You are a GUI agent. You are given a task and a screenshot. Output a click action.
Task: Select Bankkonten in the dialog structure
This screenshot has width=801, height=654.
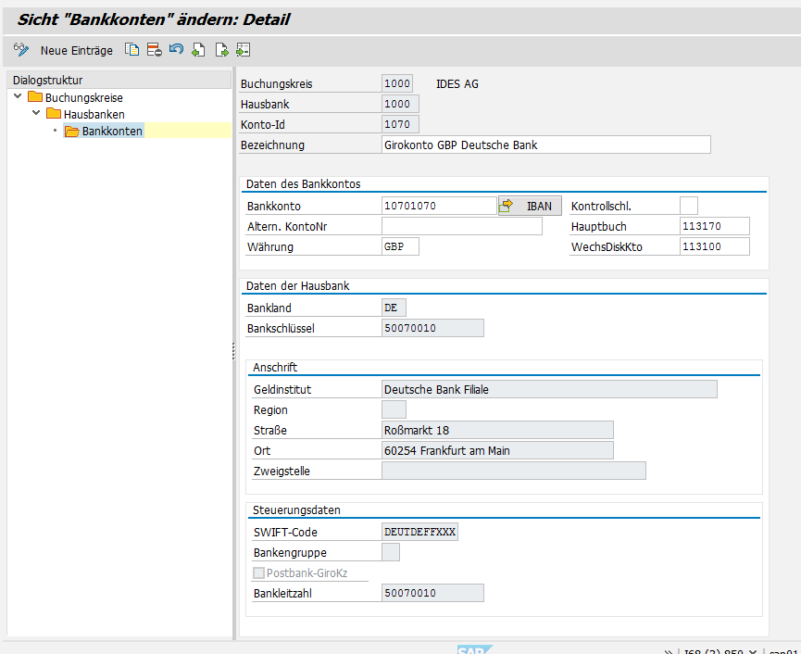[112, 131]
